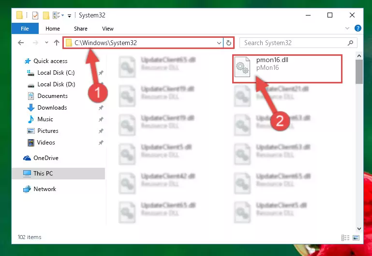Click the pin icon beside Downloads

click(x=101, y=108)
